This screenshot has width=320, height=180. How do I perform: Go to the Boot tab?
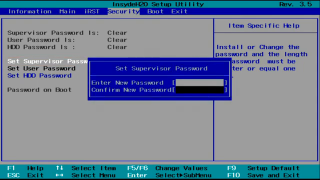coord(155,11)
